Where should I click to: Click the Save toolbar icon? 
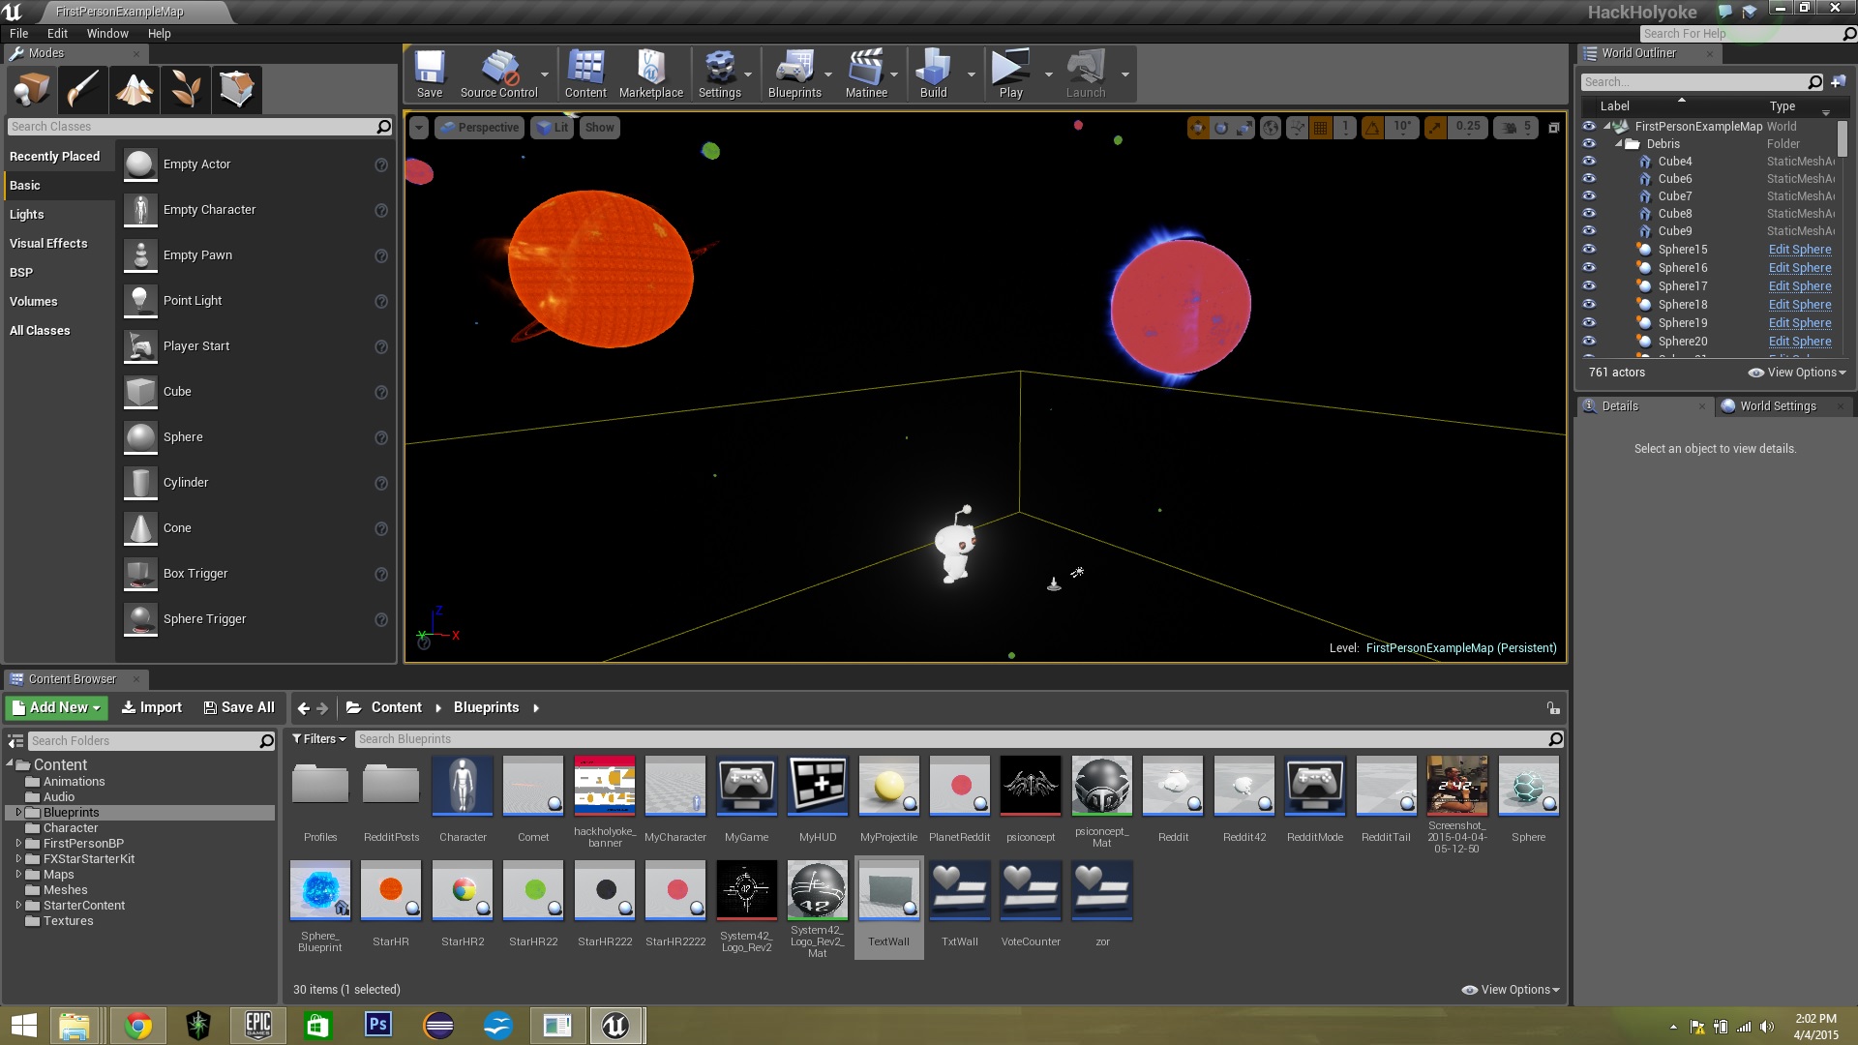(x=429, y=75)
